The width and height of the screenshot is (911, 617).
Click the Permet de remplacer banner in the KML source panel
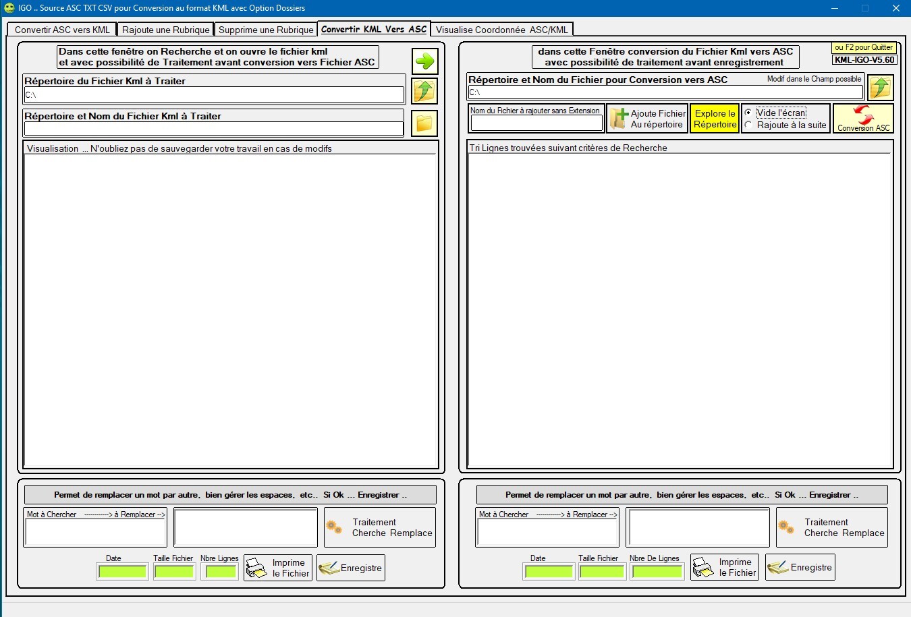[x=230, y=494]
